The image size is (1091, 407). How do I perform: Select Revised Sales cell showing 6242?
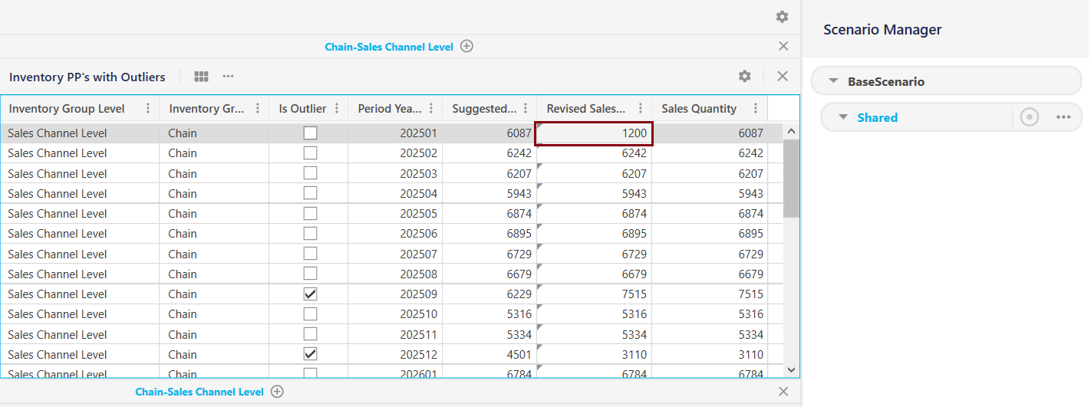pyautogui.click(x=594, y=153)
